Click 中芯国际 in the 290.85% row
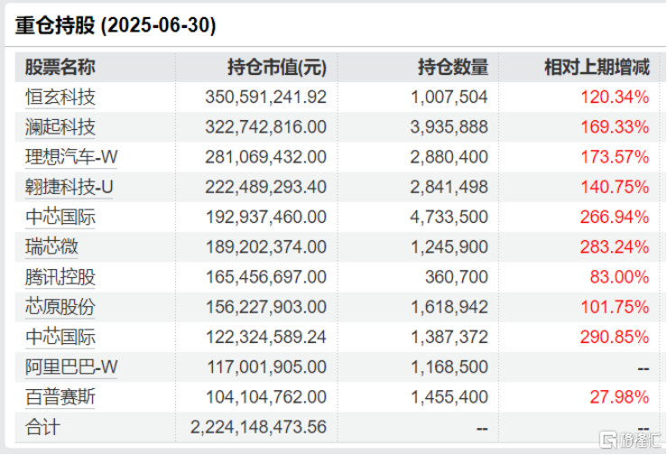This screenshot has height=455, width=667. (x=60, y=338)
